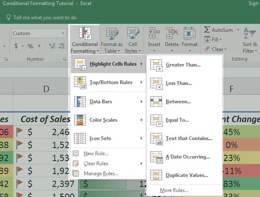This screenshot has height=197, width=260.
Task: Select the 45% percent change cell
Action: click(x=241, y=132)
